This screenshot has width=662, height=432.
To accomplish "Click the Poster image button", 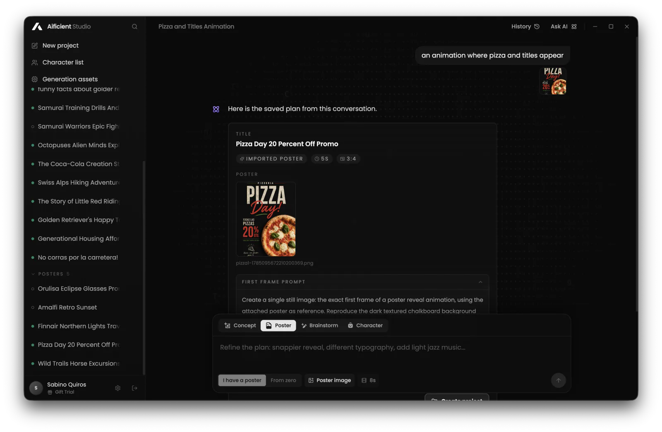I will click(x=329, y=380).
